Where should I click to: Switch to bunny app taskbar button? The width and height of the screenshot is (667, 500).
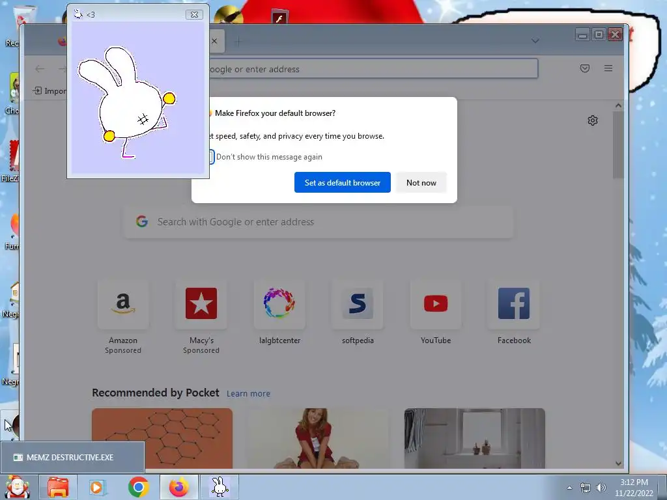coord(220,487)
